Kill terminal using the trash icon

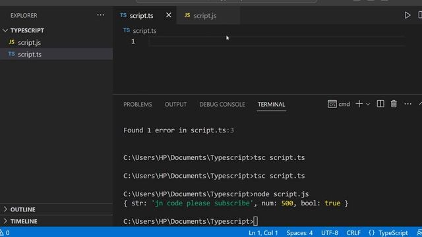[394, 104]
